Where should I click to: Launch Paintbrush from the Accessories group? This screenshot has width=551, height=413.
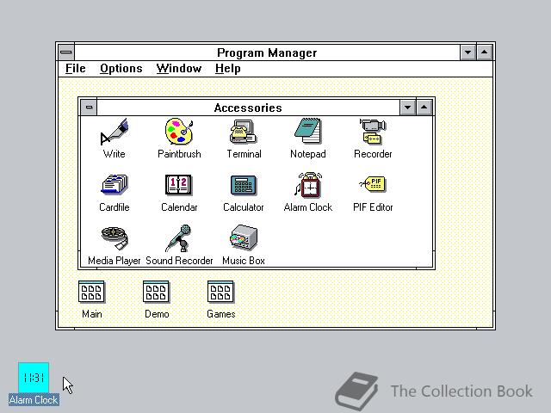(x=179, y=132)
